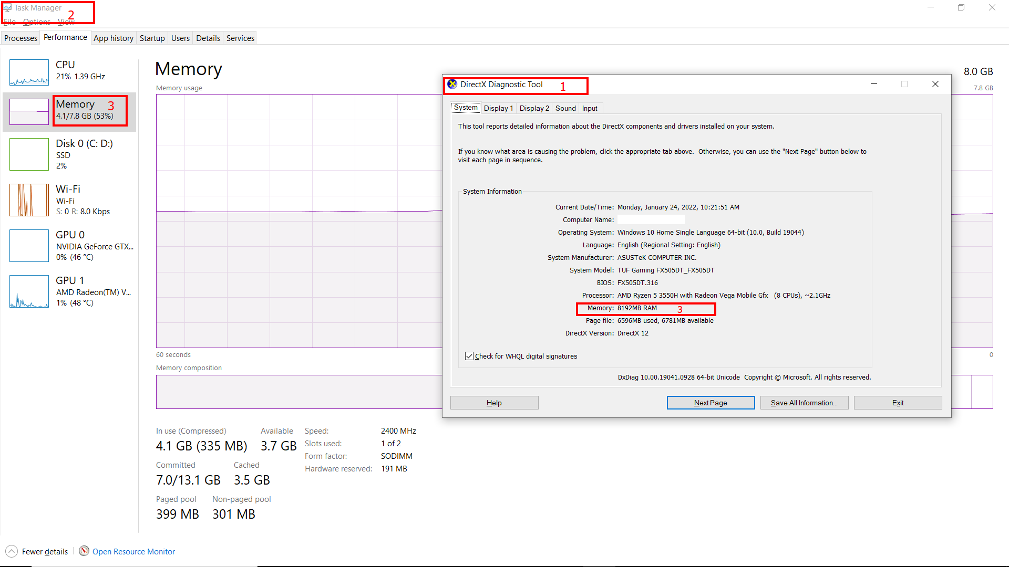
Task: Click Save All Information button
Action: tap(804, 403)
